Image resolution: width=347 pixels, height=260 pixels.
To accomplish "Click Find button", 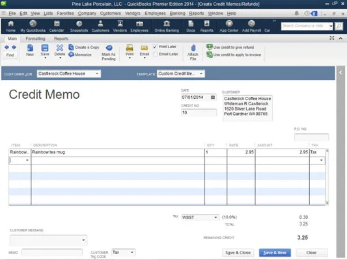I will (x=10, y=55).
